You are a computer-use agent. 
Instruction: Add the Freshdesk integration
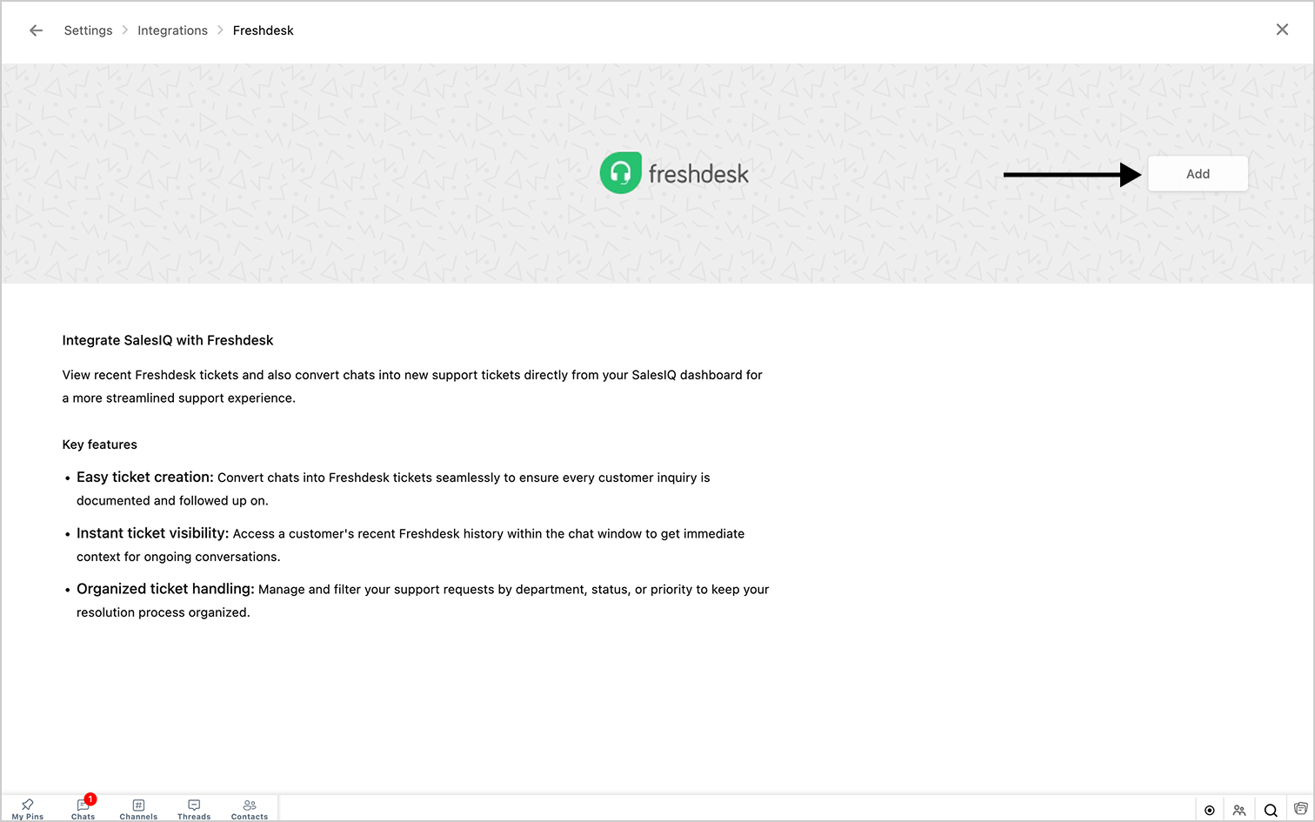[1198, 174]
